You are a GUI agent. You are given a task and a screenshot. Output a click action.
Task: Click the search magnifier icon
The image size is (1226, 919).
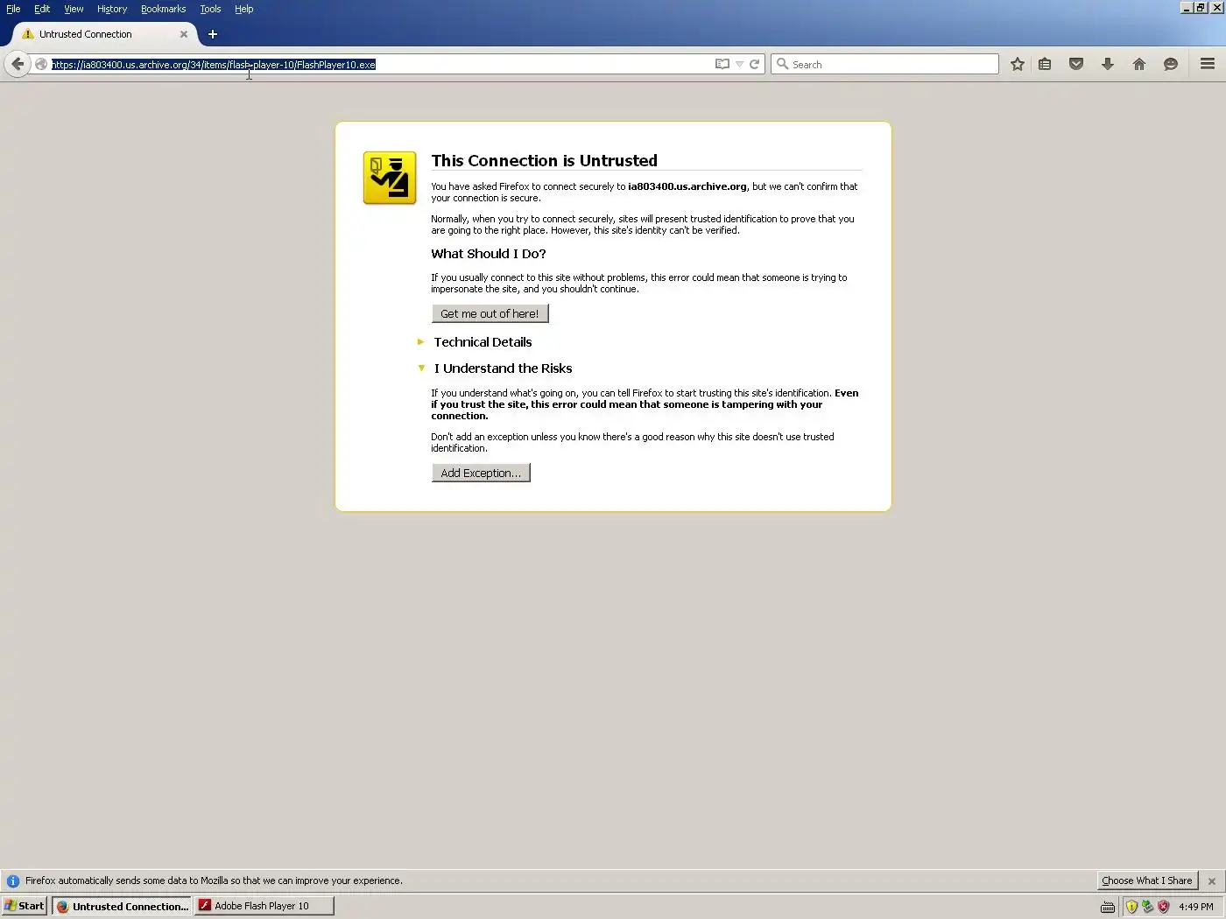pos(783,64)
